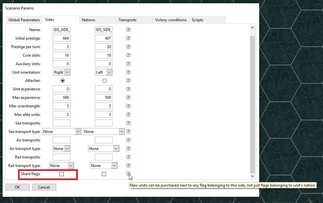The image size is (323, 203).
Task: Open first side Unit orientation dropdown (Right)
Action: (x=62, y=72)
